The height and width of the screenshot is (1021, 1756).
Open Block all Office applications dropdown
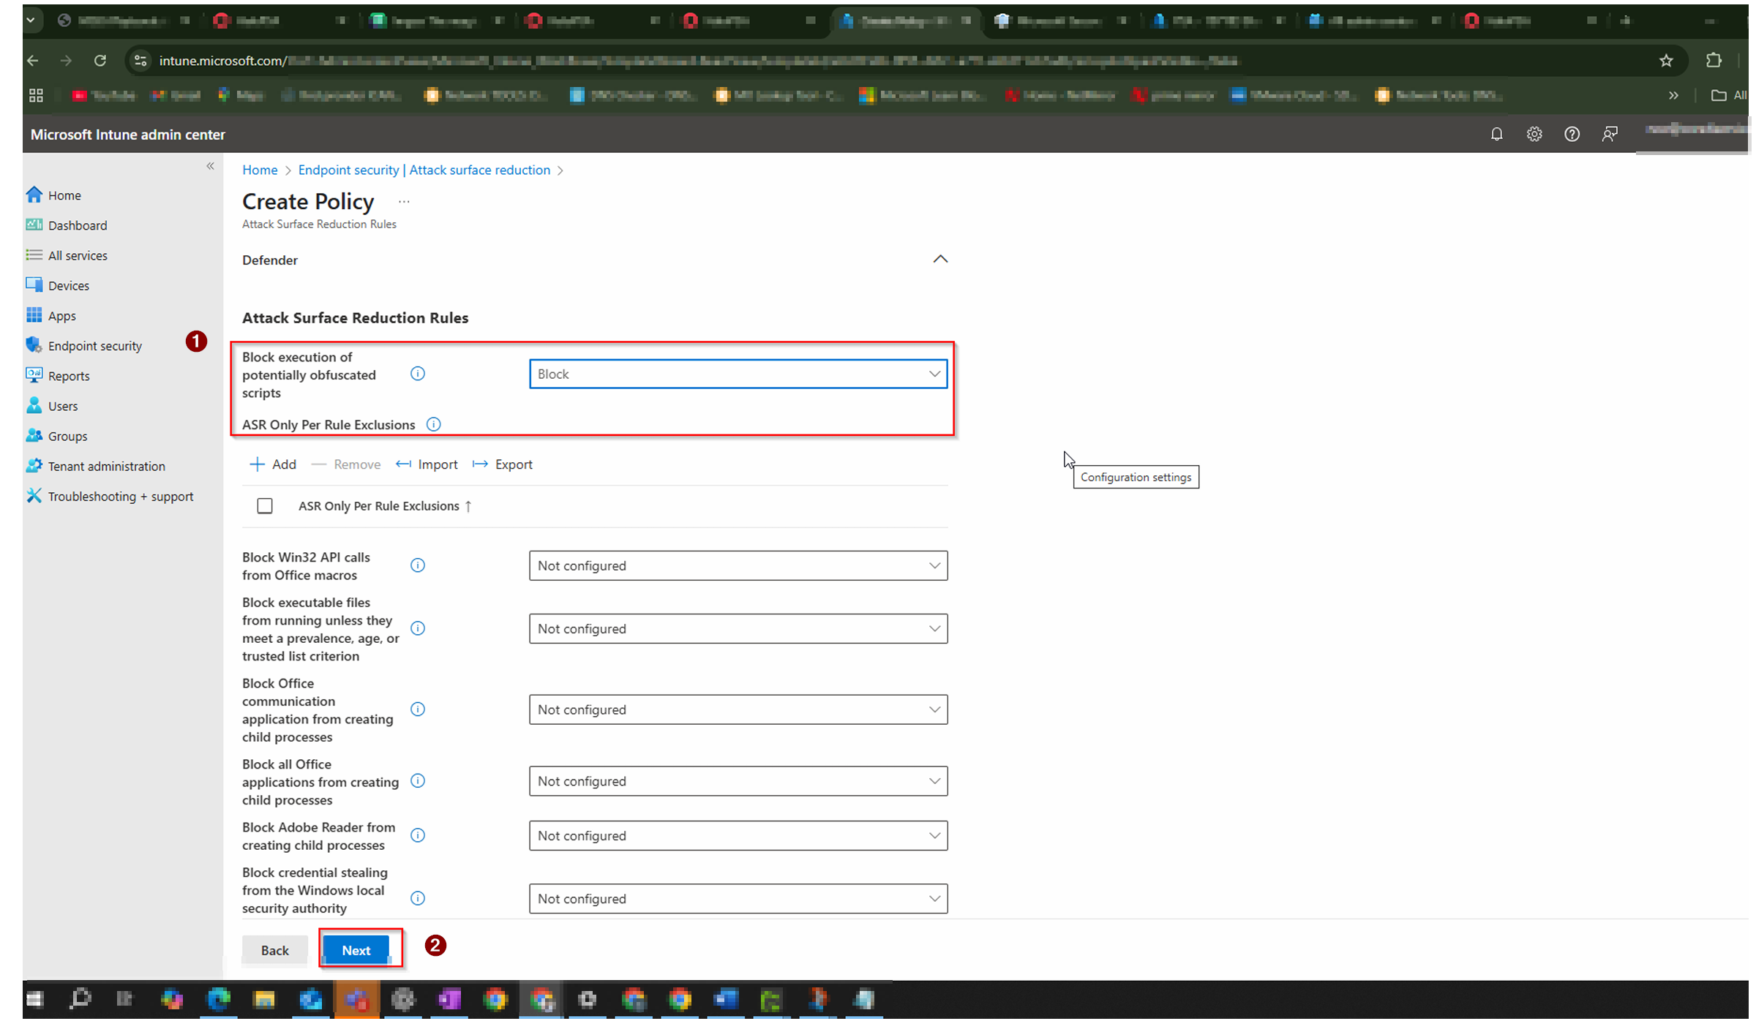coord(738,781)
